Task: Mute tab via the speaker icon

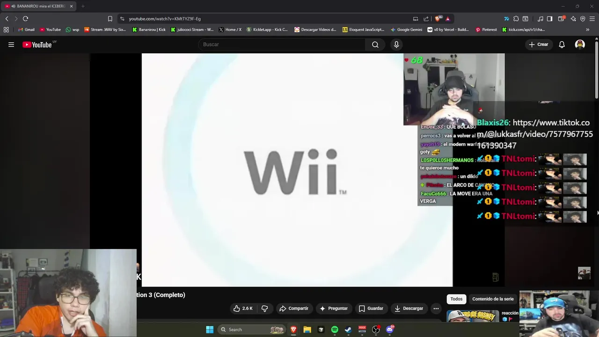Action: pos(13,6)
